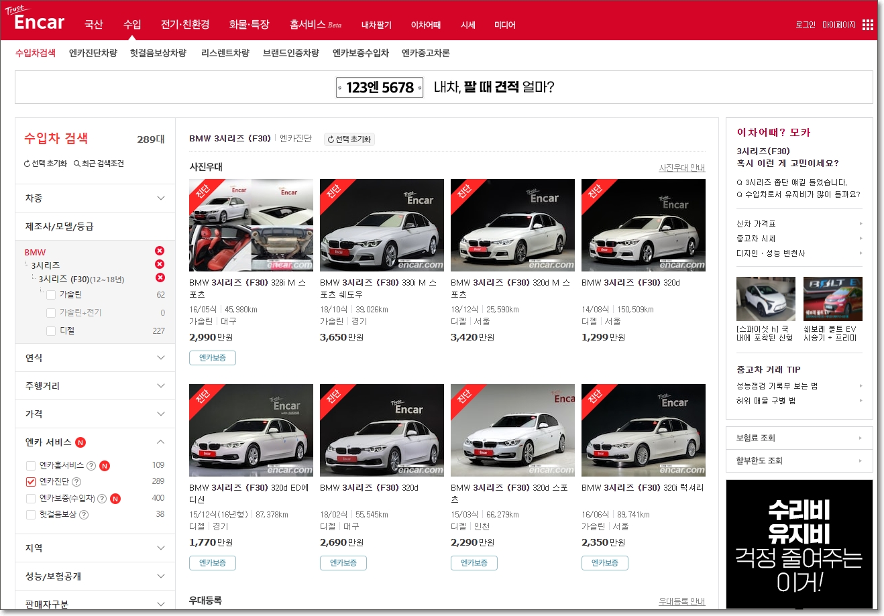Click help icon next to 엔카홈서비스

[91, 465]
